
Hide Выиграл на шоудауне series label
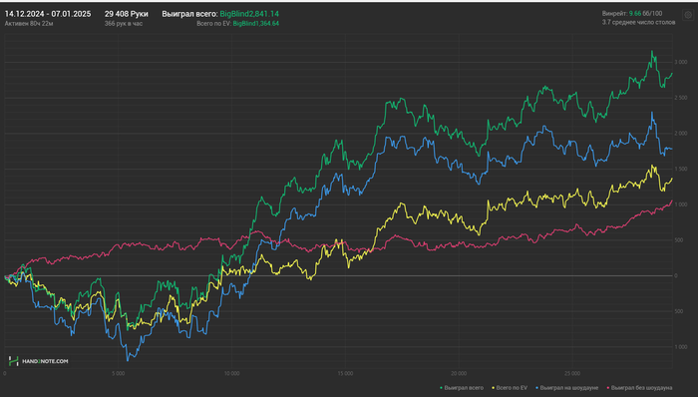569,388
